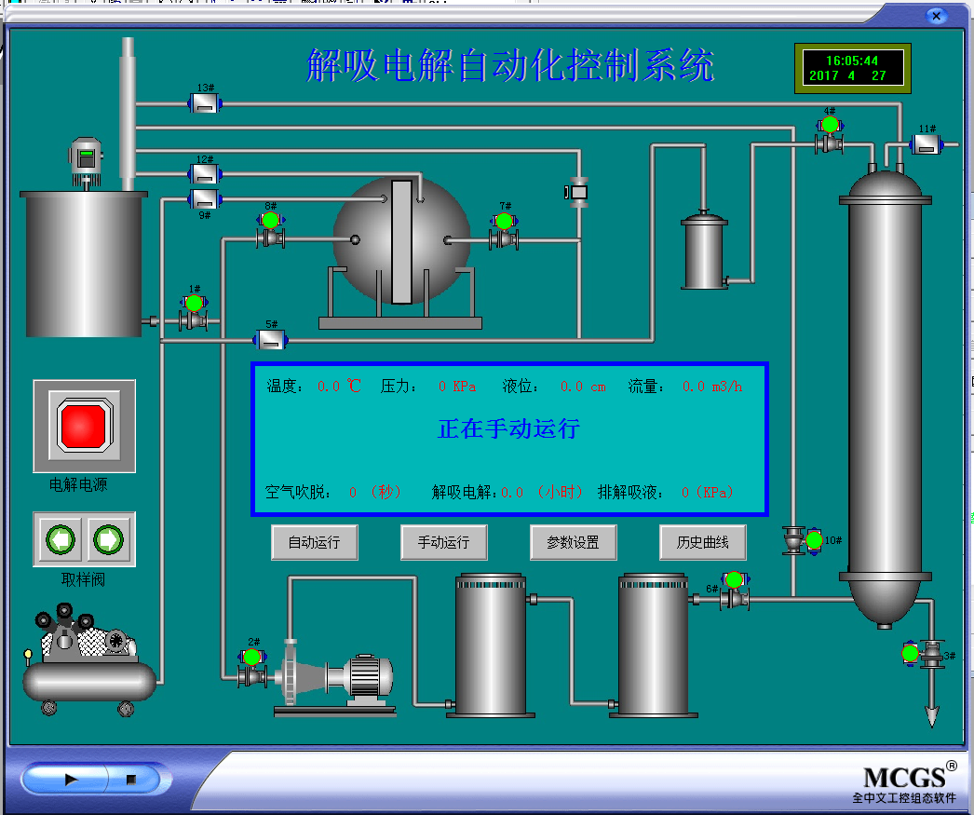The height and width of the screenshot is (815, 974).
Task: Click the 11# valve near the column top
Action: [x=927, y=144]
